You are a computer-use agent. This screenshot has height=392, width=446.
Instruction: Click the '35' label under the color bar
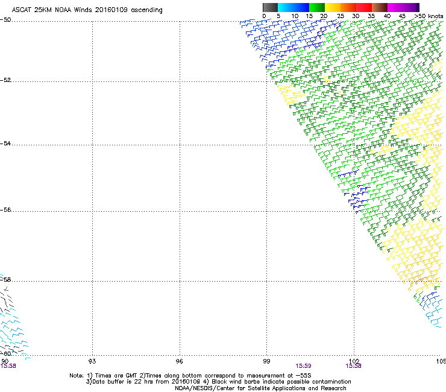tap(371, 16)
